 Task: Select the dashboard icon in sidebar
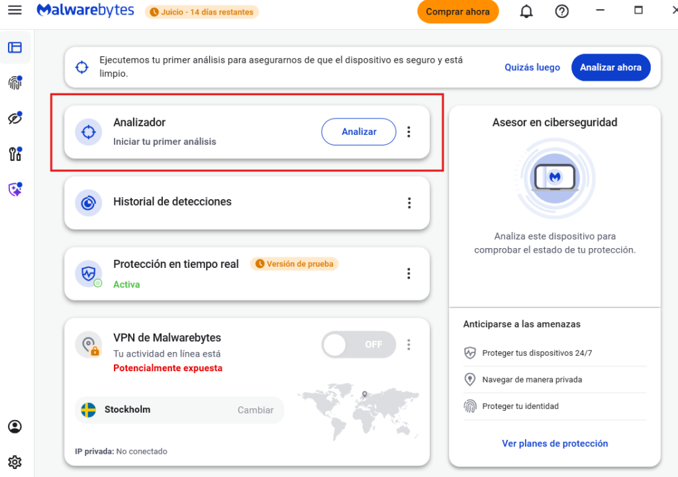click(x=15, y=48)
